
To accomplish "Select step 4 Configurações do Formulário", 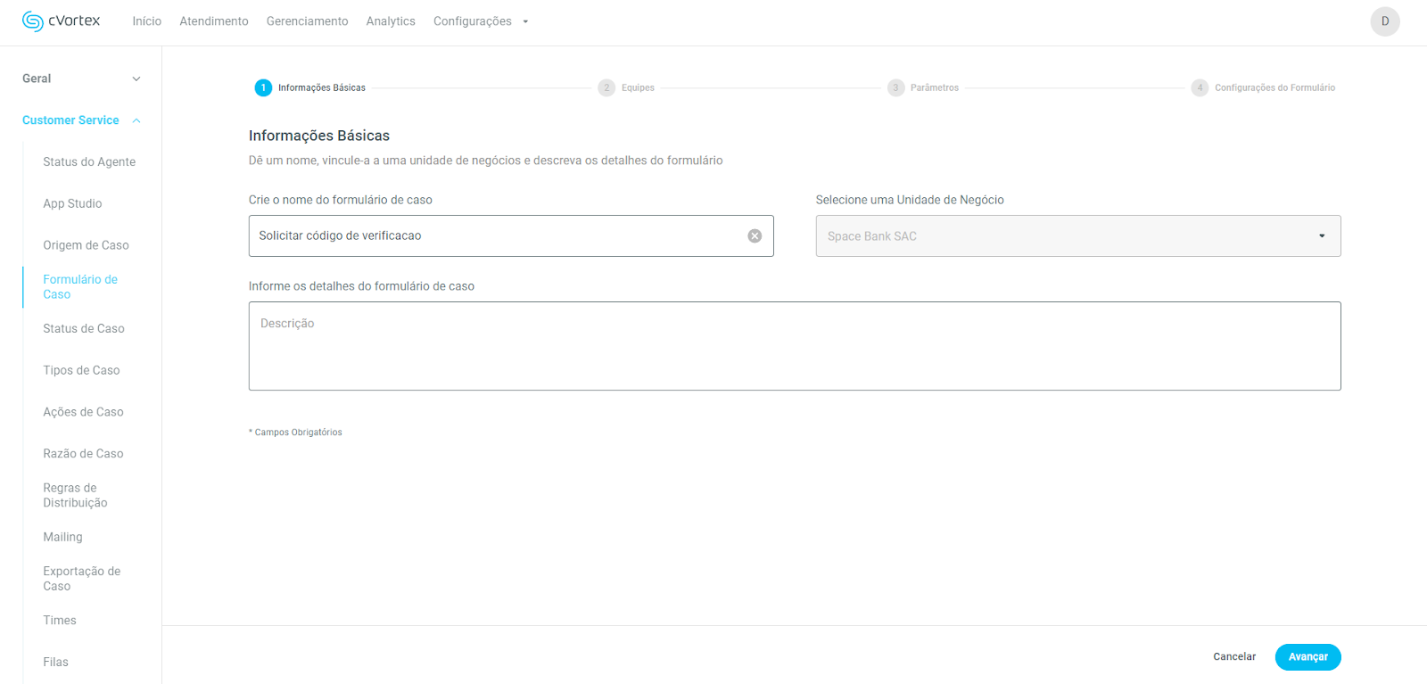I will [1200, 87].
